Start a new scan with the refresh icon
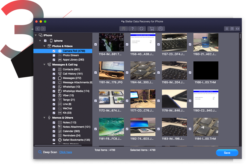The height and width of the screenshot is (164, 246). coord(141,29)
